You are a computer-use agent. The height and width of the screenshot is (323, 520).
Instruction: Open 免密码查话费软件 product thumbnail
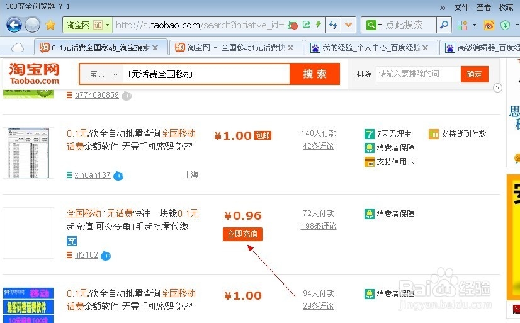point(28,305)
